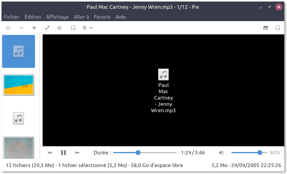The width and height of the screenshot is (287, 174).
Task: Click the rewind button
Action: pos(50,153)
